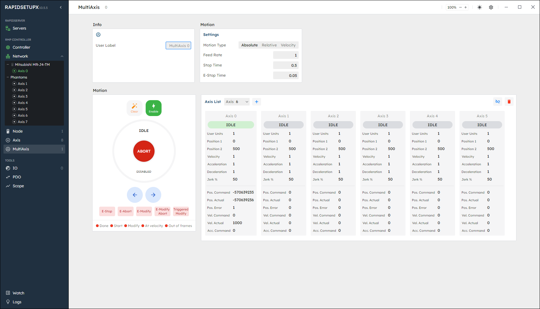Trigger E-Modify
540x309 pixels.
pos(144,211)
